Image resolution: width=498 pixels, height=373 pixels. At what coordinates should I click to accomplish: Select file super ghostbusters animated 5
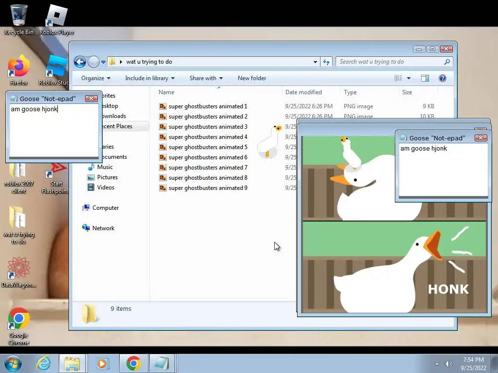pyautogui.click(x=208, y=147)
